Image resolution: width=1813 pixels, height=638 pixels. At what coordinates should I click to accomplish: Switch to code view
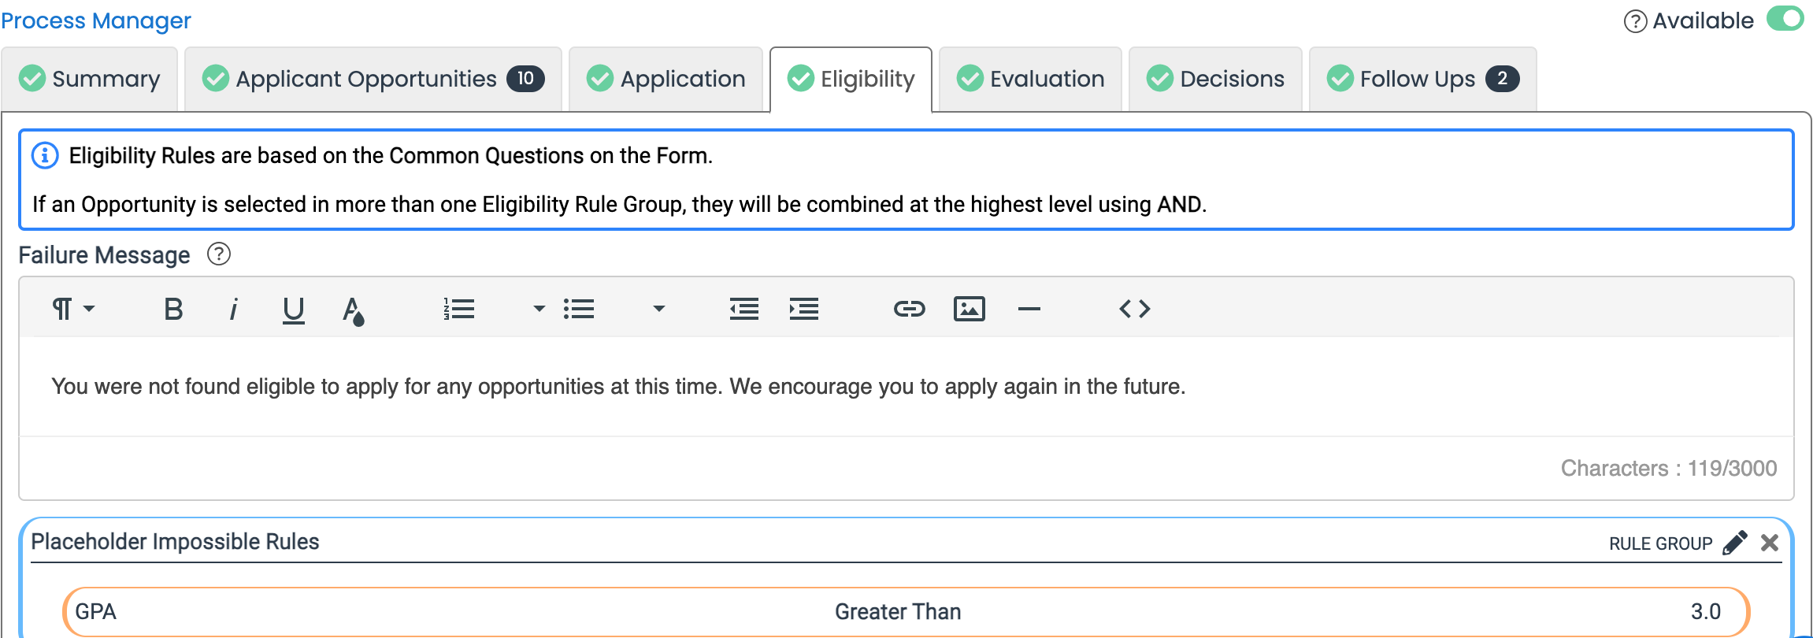[x=1134, y=309]
